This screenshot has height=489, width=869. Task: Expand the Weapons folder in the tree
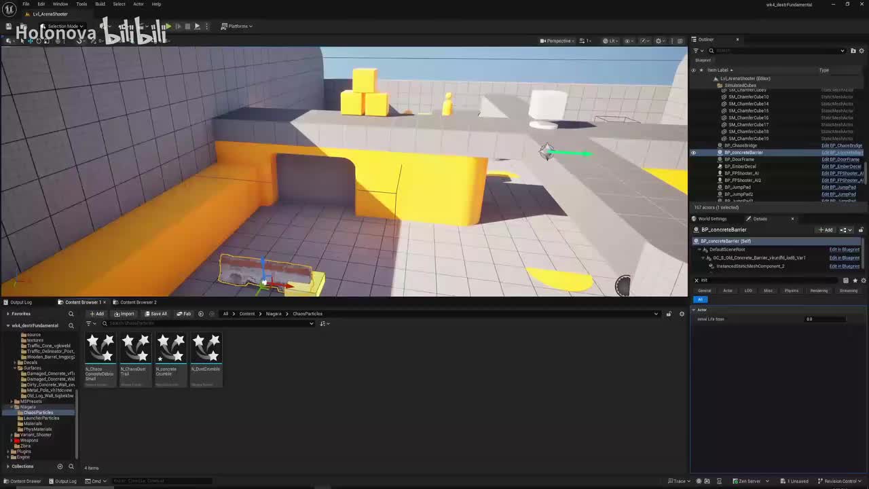(10, 440)
